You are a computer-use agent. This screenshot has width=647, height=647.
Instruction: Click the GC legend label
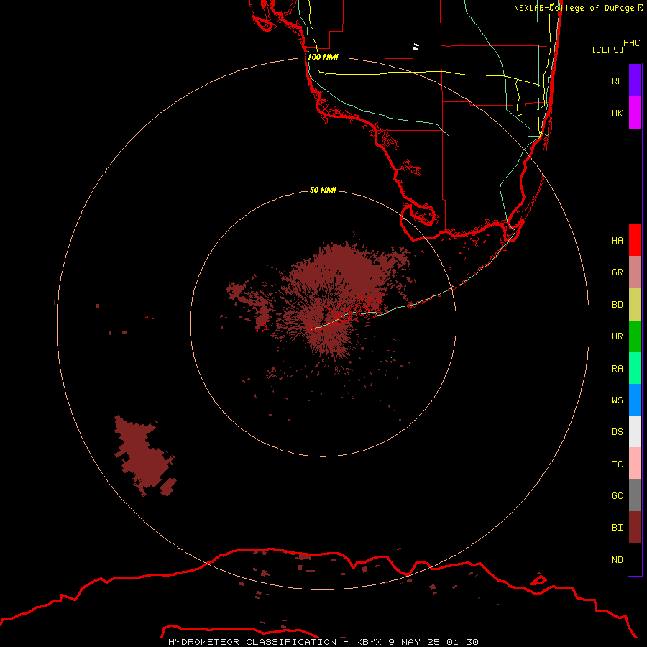click(x=617, y=495)
